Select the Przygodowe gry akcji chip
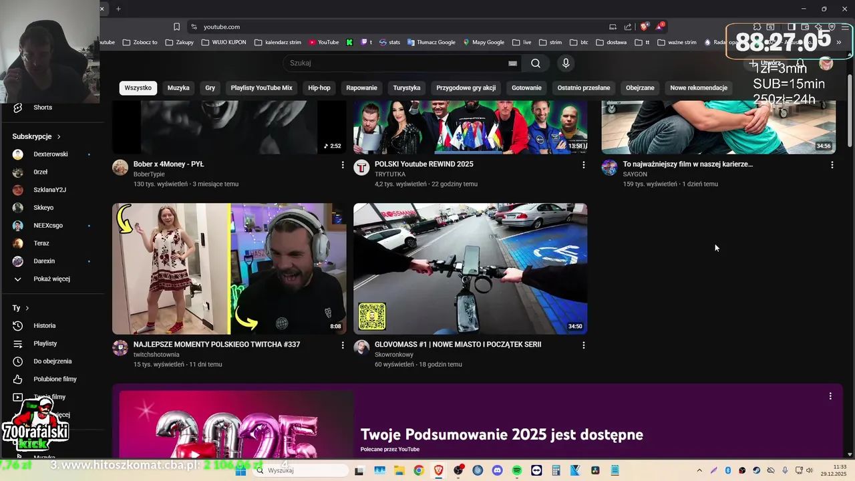Screen dimensions: 855x481 (x=466, y=88)
